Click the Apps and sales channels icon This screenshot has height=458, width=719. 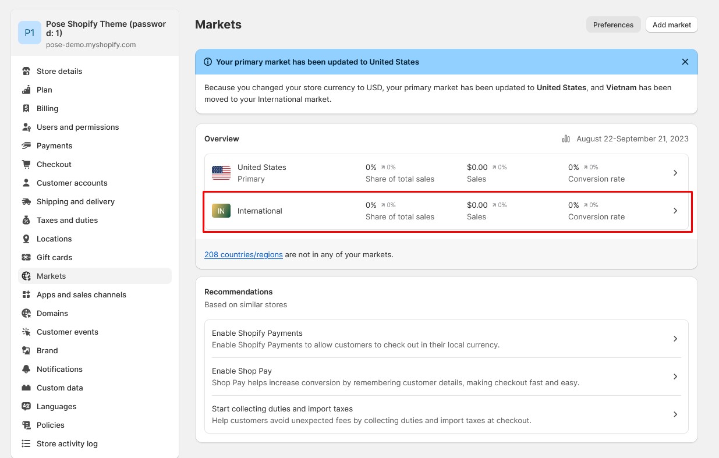(26, 294)
